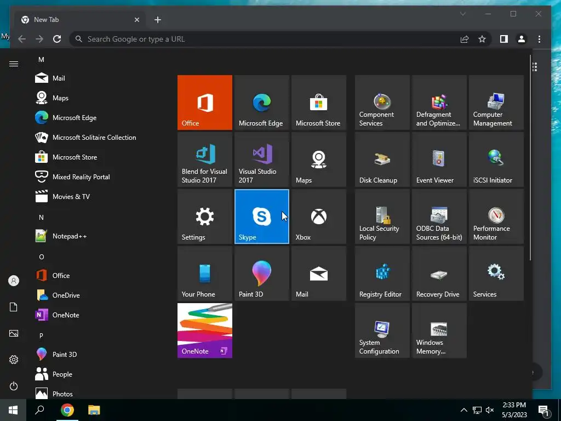The width and height of the screenshot is (561, 421).
Task: Open Mail in the app list
Action: tap(100, 78)
